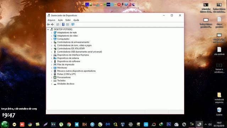Click the USB icon beside Controladores USB
227x128 pixels.
[55, 52]
